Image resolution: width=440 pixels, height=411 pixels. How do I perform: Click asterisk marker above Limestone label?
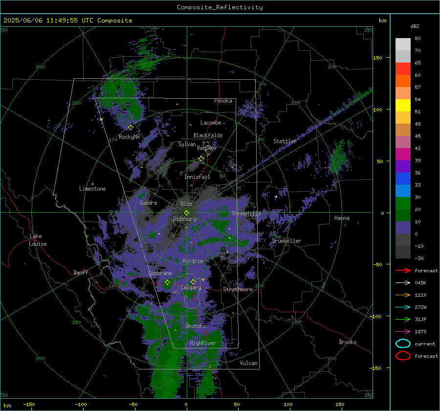(x=92, y=184)
